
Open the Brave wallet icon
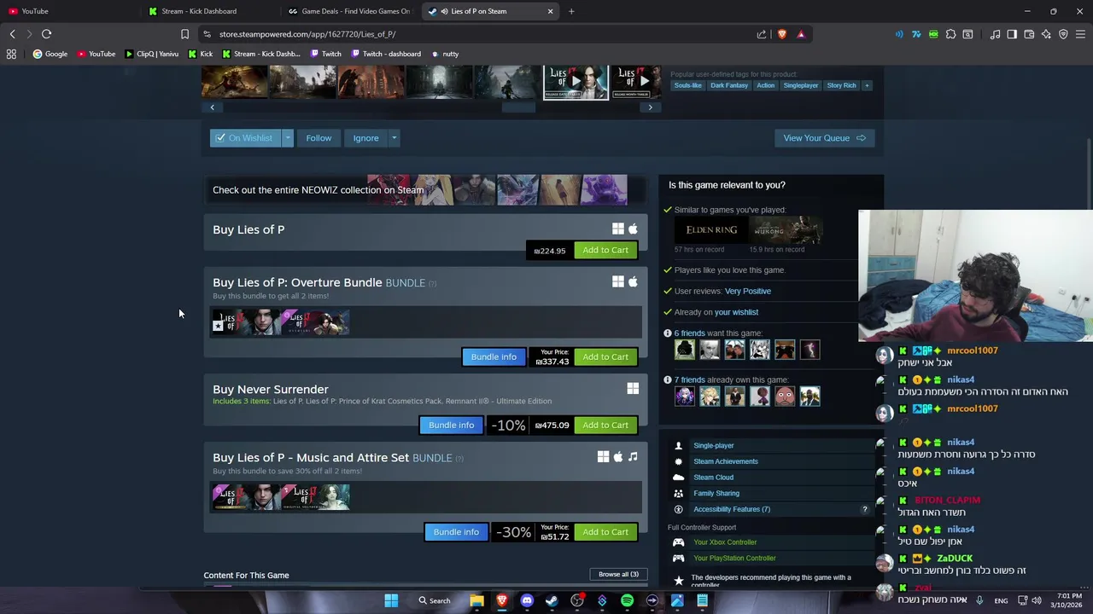pyautogui.click(x=1029, y=34)
